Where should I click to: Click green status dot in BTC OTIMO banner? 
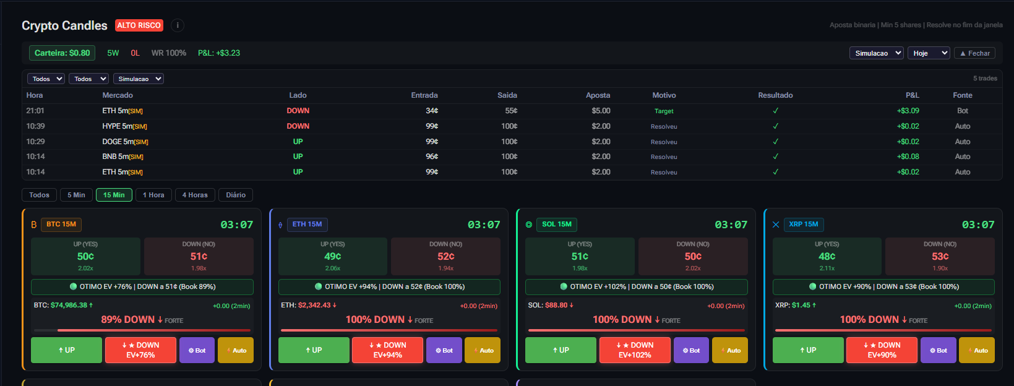tap(74, 286)
